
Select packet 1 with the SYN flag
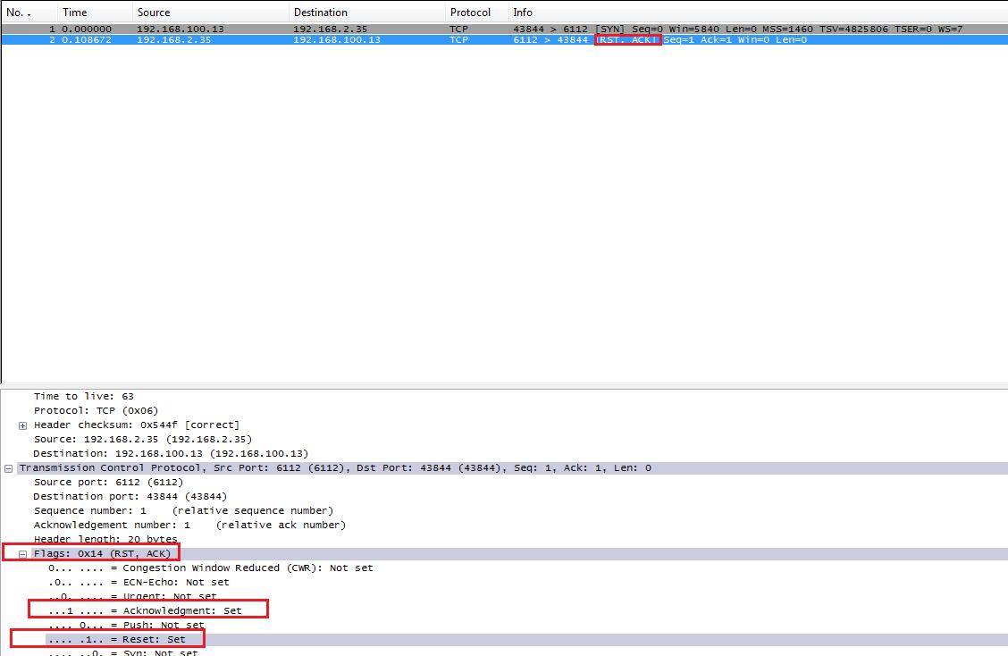[357, 29]
